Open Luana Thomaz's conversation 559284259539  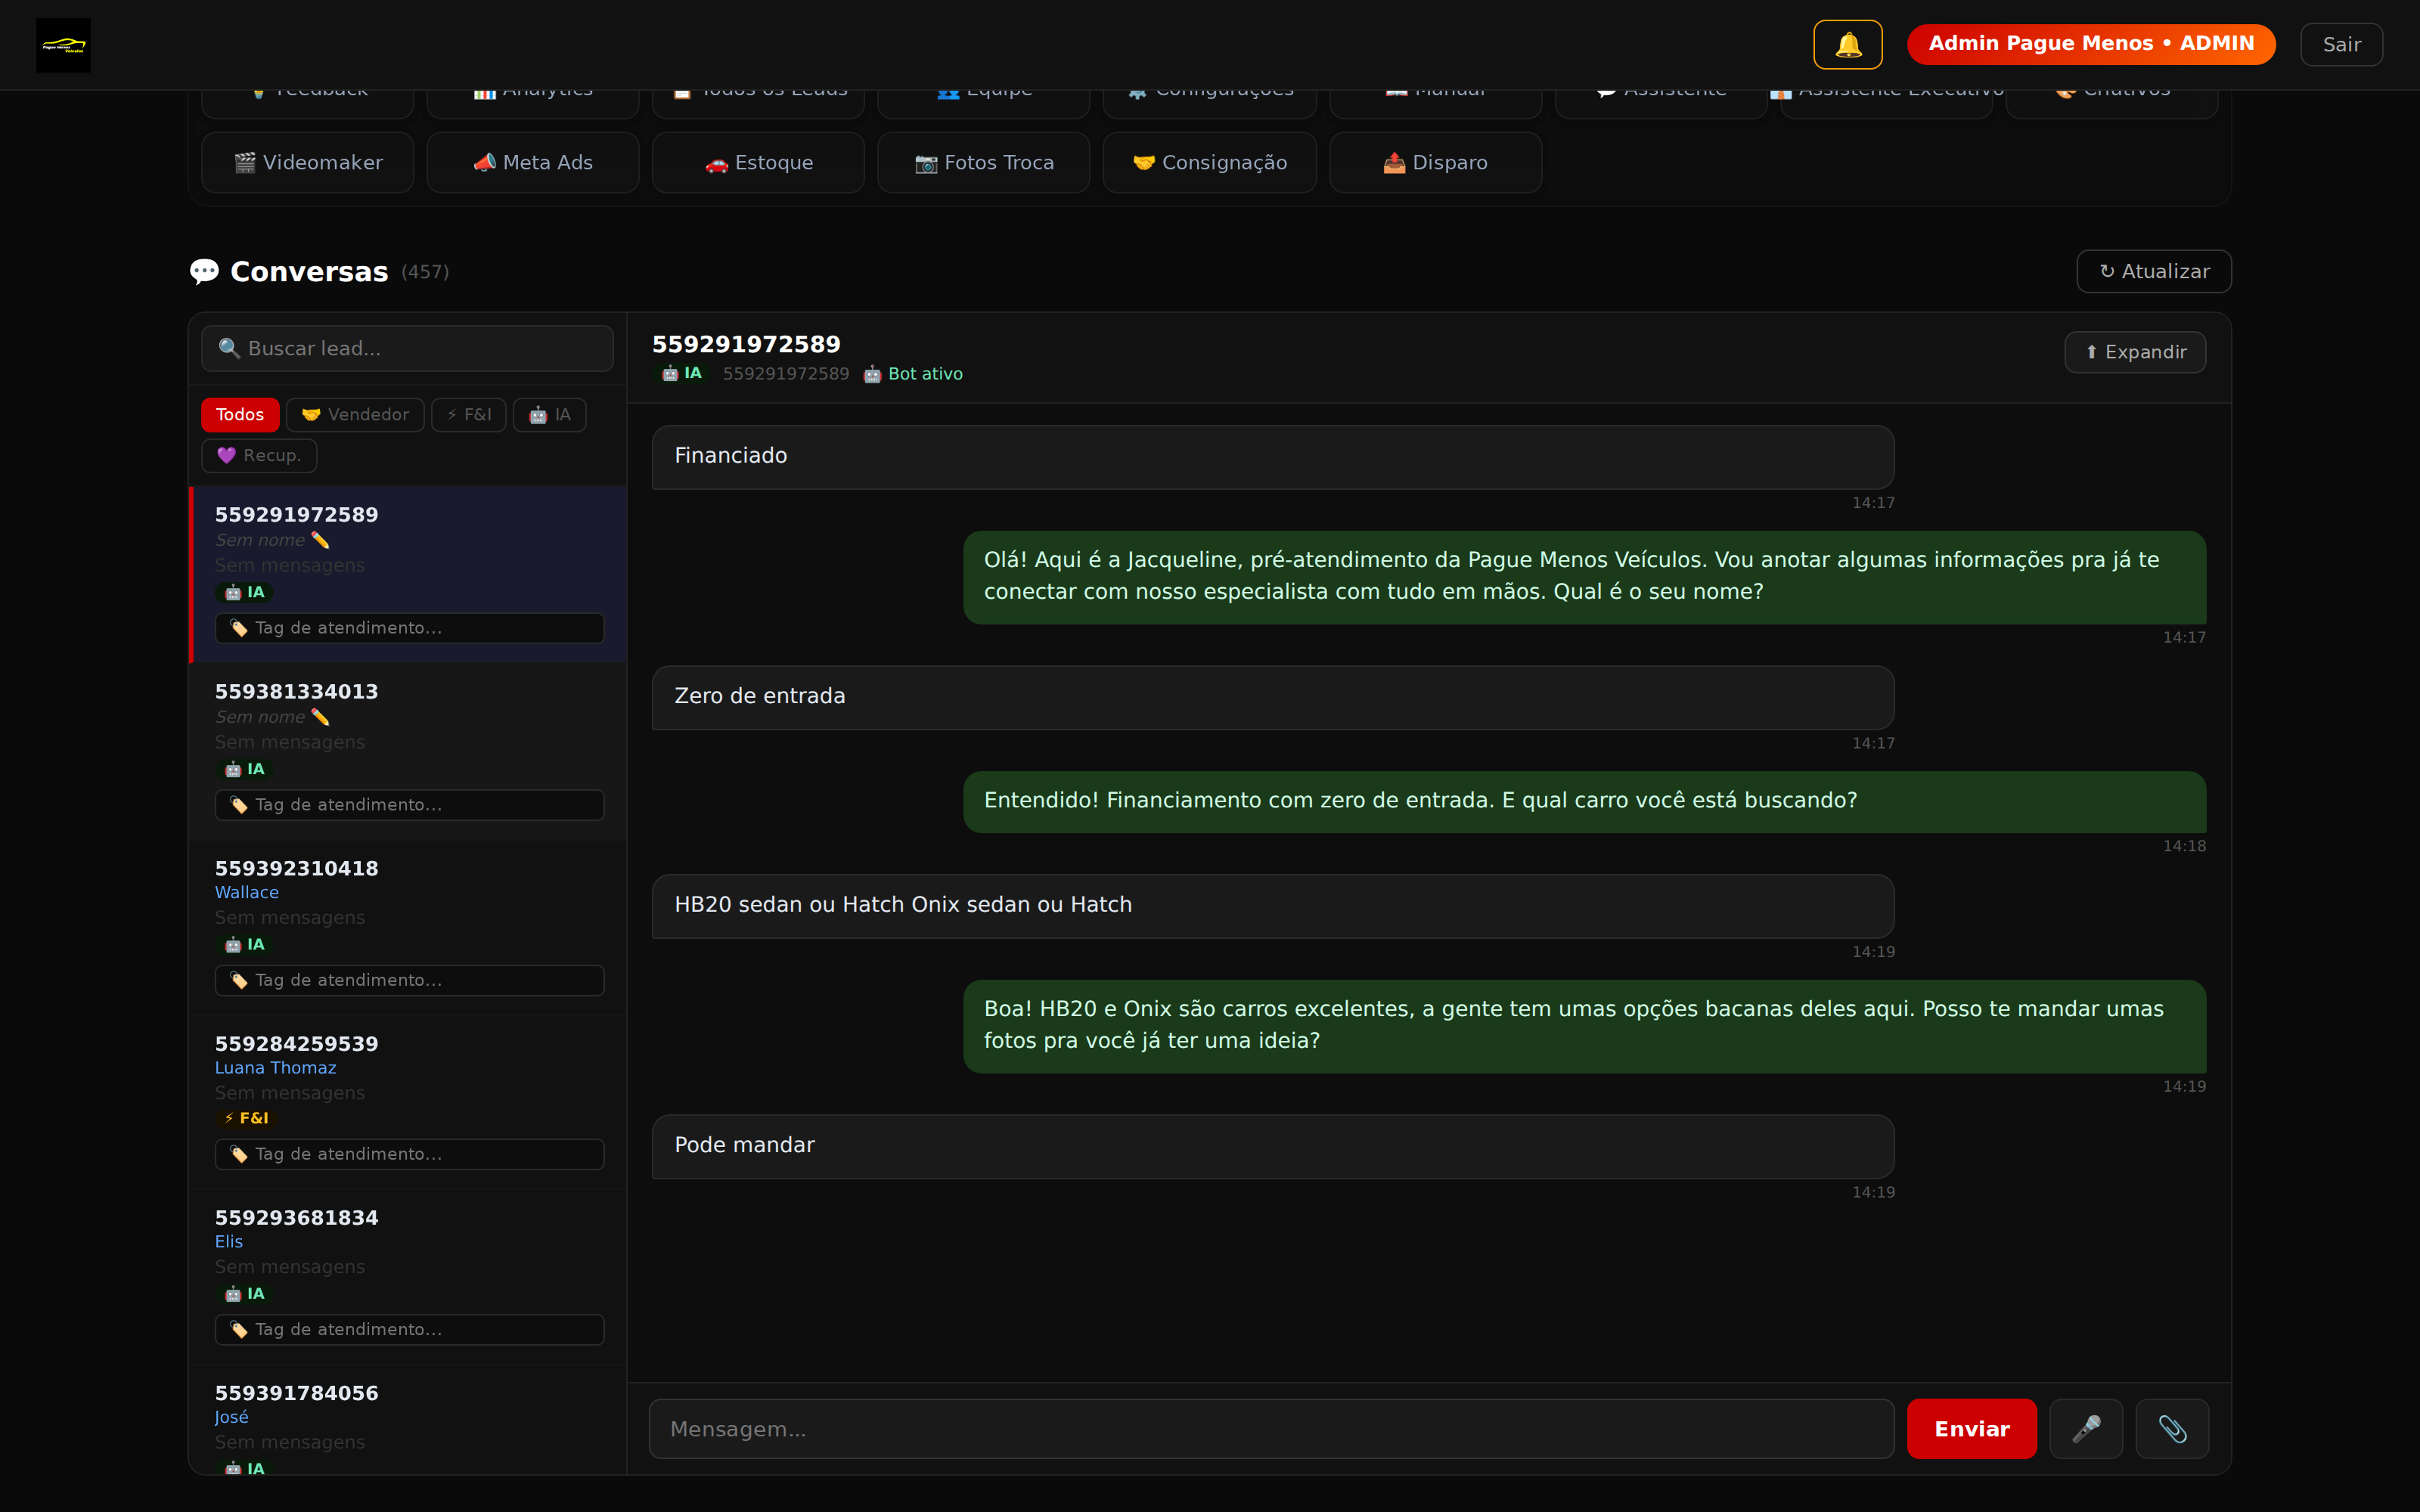pyautogui.click(x=408, y=1102)
